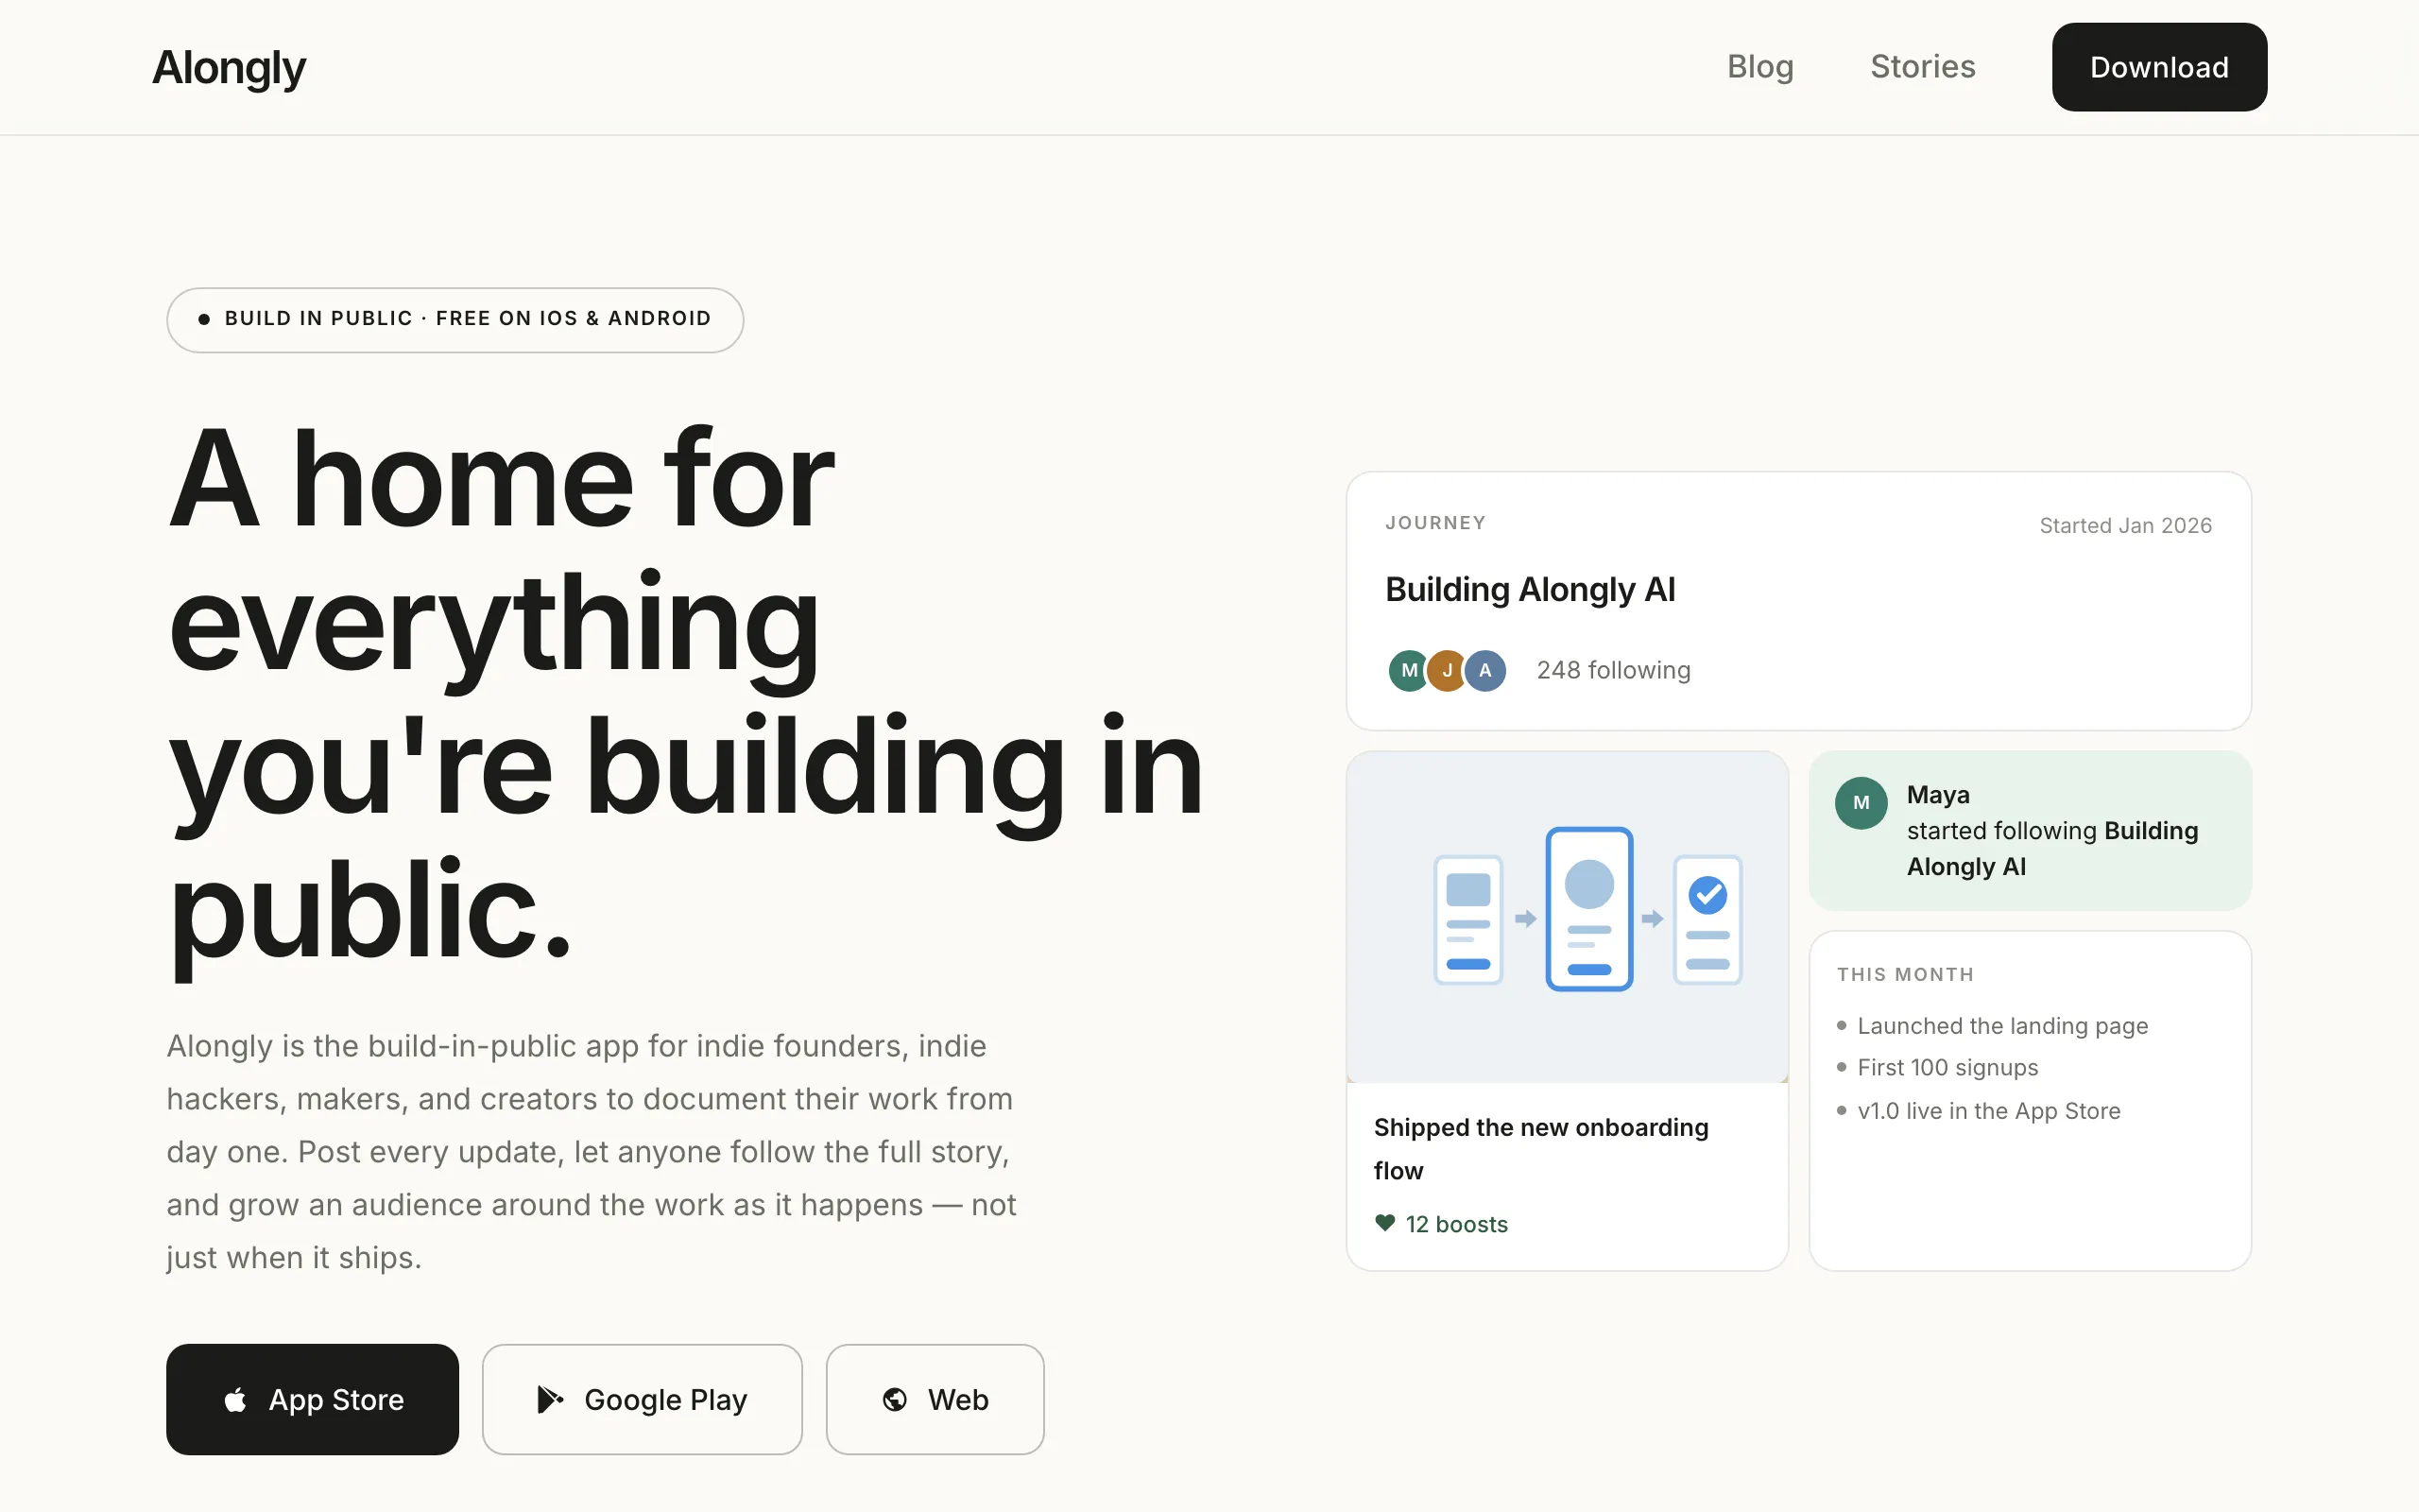Viewport: 2419px width, 1512px height.
Task: Click the Alongly description paragraph
Action: click(x=592, y=1151)
